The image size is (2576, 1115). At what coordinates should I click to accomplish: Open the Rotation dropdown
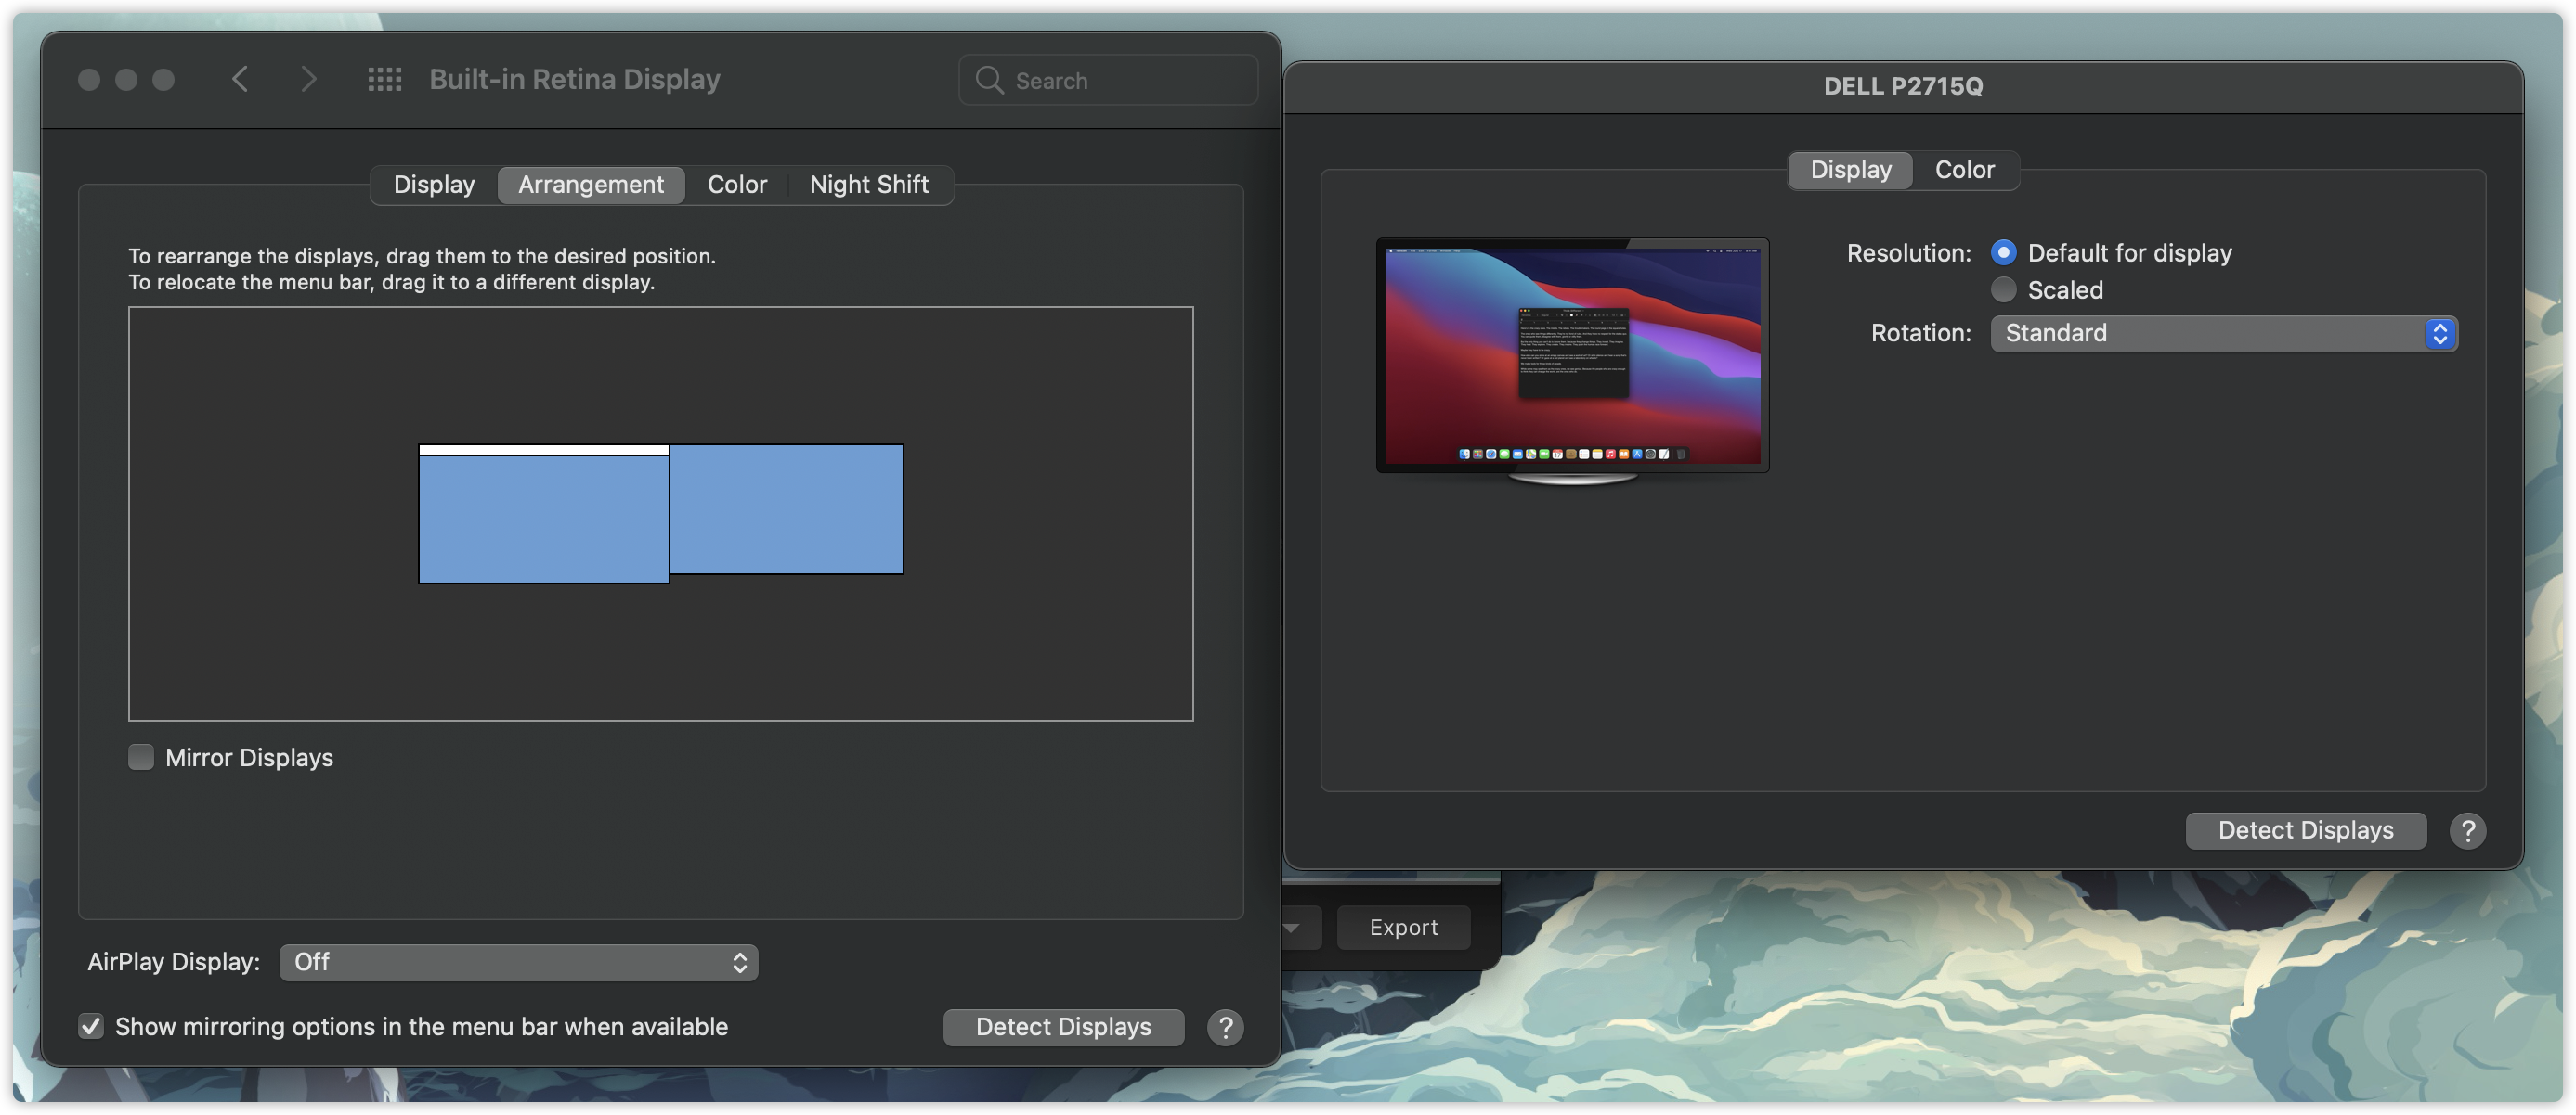click(x=2224, y=333)
